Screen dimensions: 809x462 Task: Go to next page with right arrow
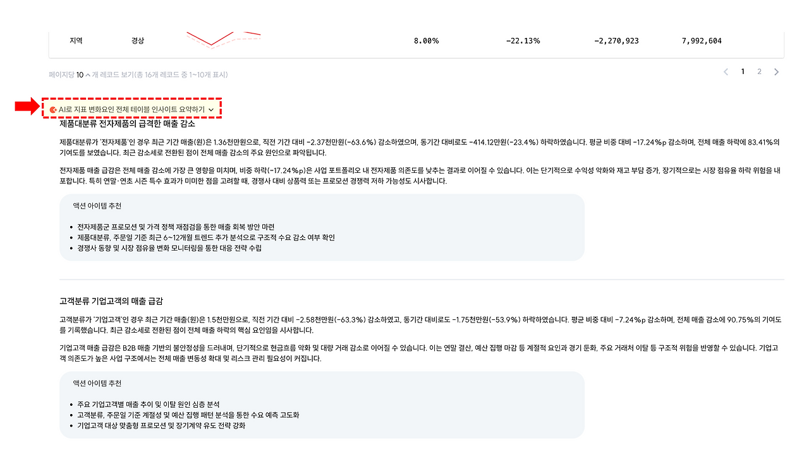click(x=776, y=72)
